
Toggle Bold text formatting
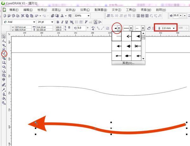(58, 22)
